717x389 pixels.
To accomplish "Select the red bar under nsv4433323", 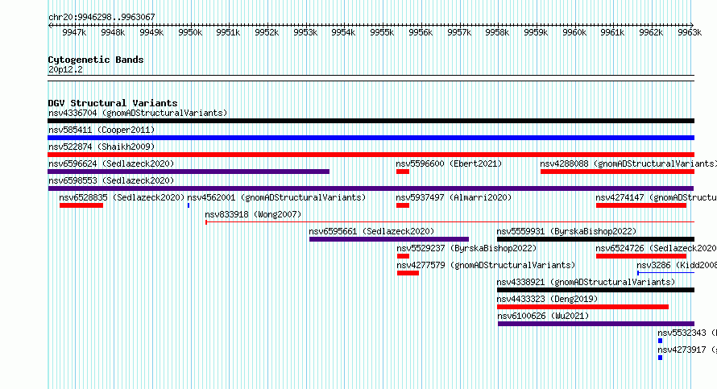I will click(x=583, y=307).
